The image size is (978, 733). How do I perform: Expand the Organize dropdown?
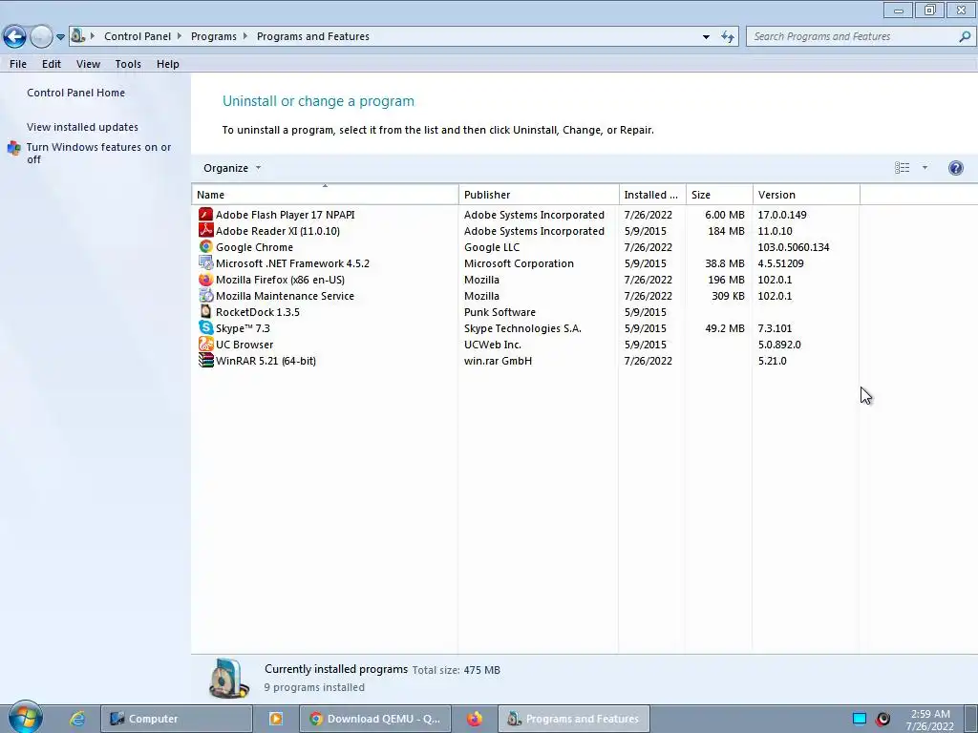tap(232, 168)
